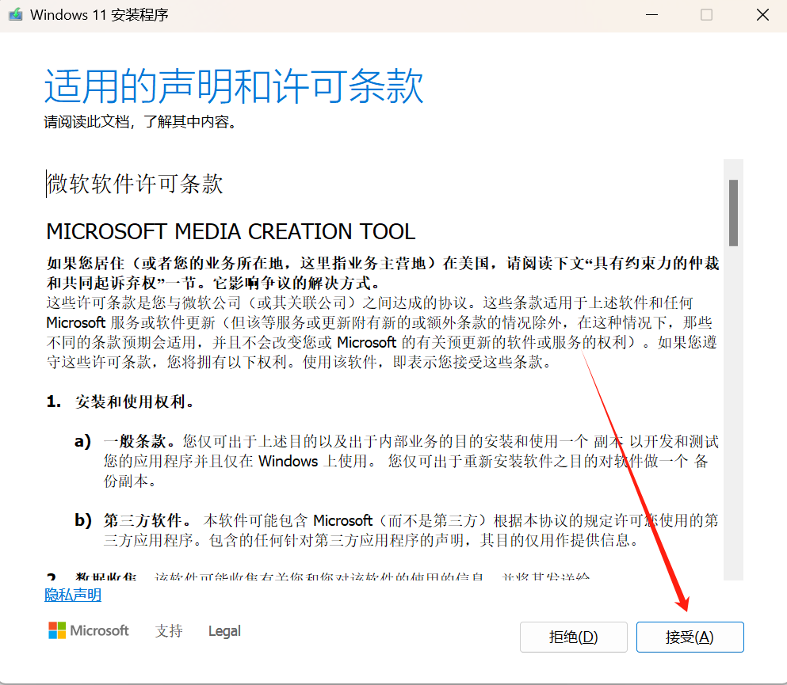
Task: Click the 微软软件许可条款 heading text
Action: click(x=133, y=184)
